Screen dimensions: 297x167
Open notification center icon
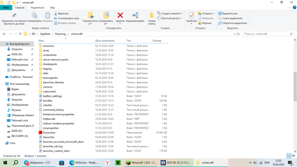(x=290, y=163)
